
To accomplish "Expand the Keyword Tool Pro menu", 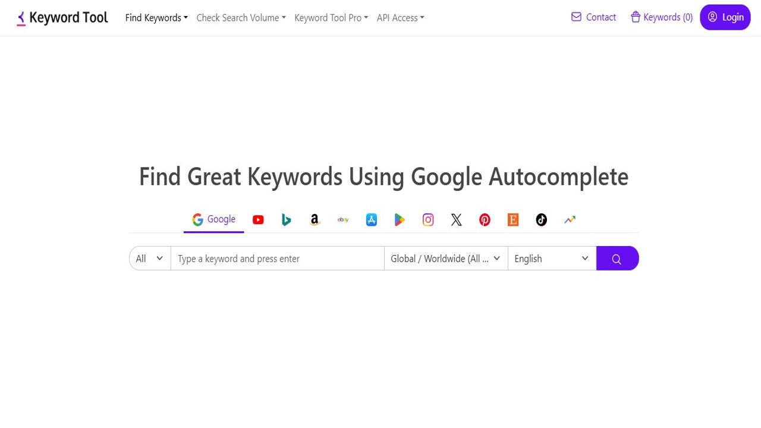I will tap(331, 18).
